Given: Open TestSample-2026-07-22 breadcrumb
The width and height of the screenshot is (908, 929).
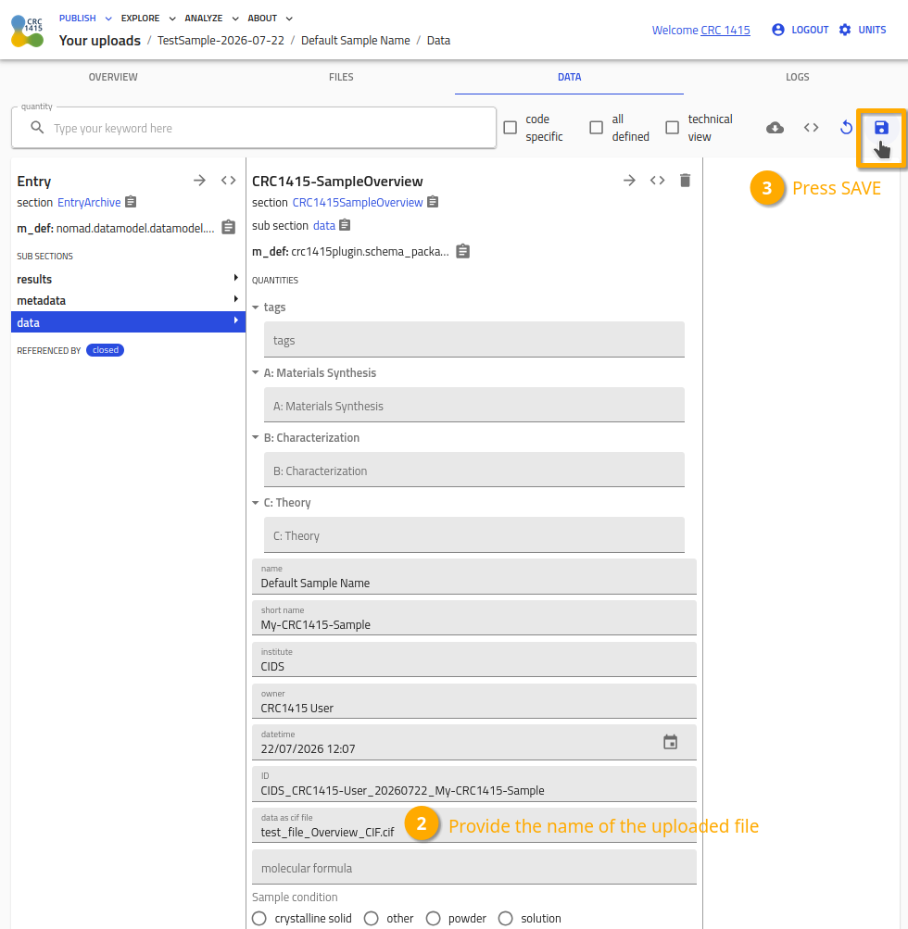Looking at the screenshot, I should [x=221, y=40].
